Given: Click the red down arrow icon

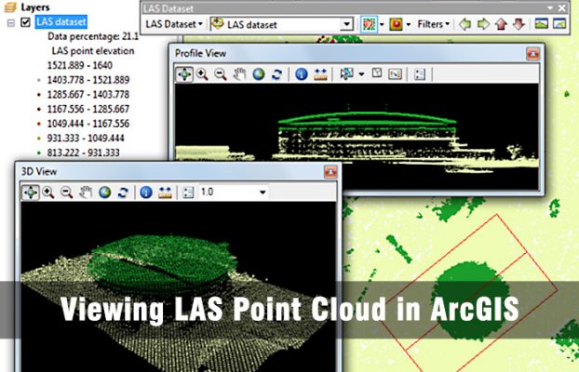Looking at the screenshot, I should [x=519, y=24].
